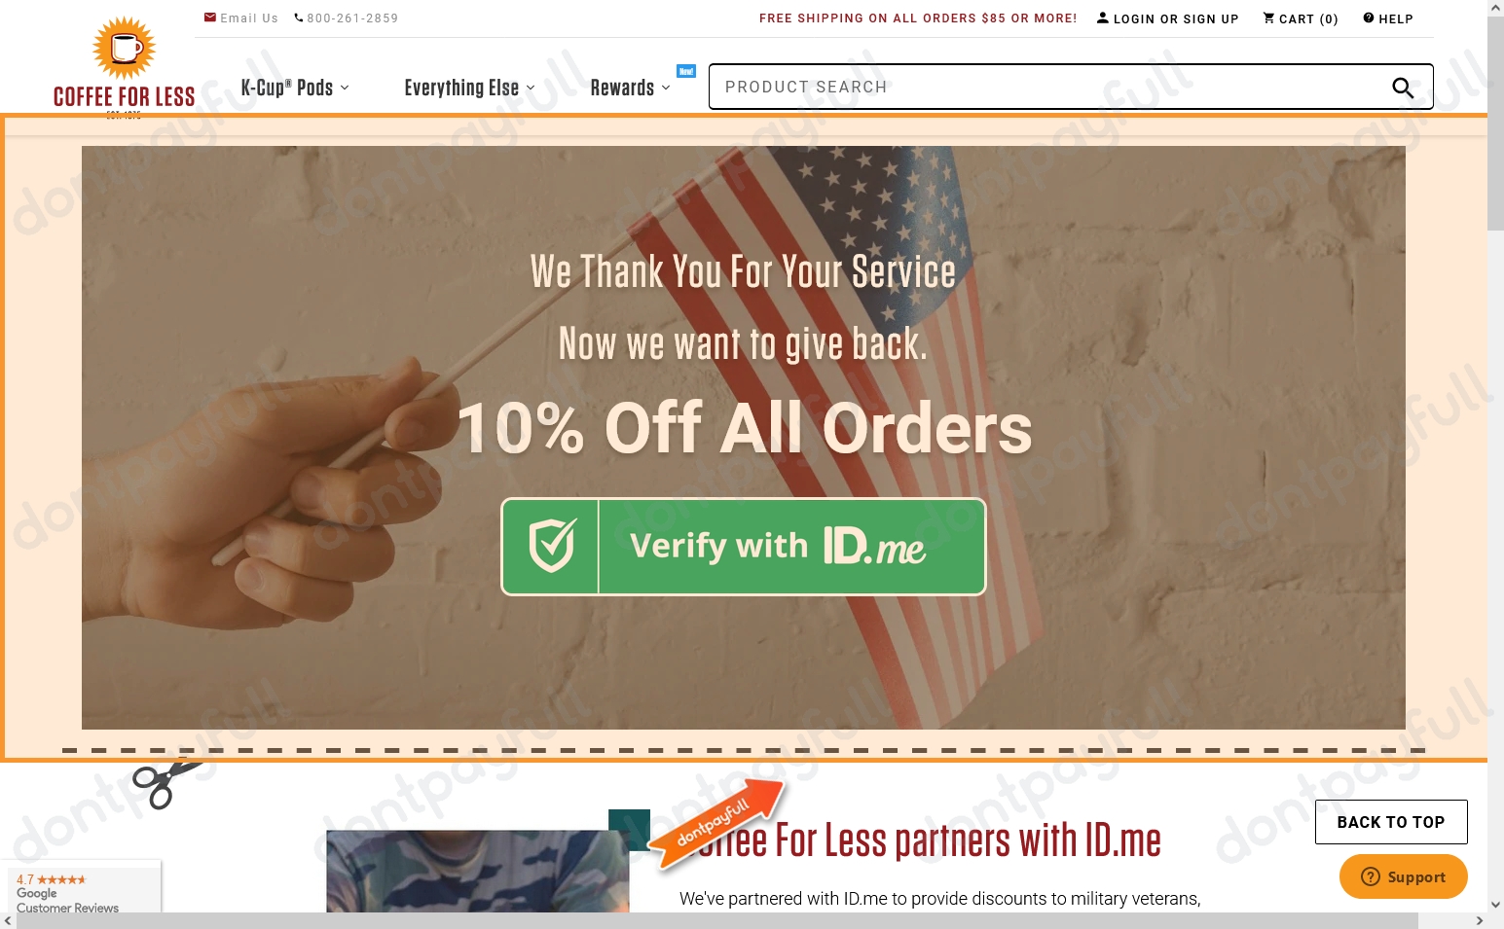
Task: Click the Verify with ID.me button
Action: pyautogui.click(x=744, y=547)
